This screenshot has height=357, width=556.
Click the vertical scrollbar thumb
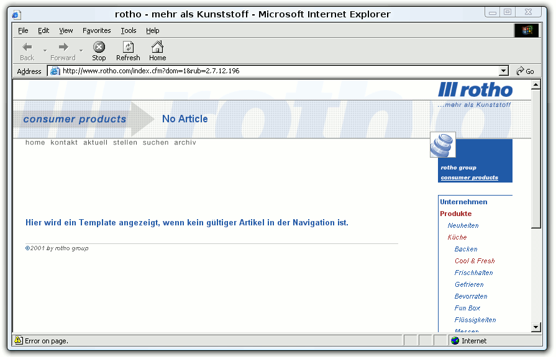[x=535, y=159]
